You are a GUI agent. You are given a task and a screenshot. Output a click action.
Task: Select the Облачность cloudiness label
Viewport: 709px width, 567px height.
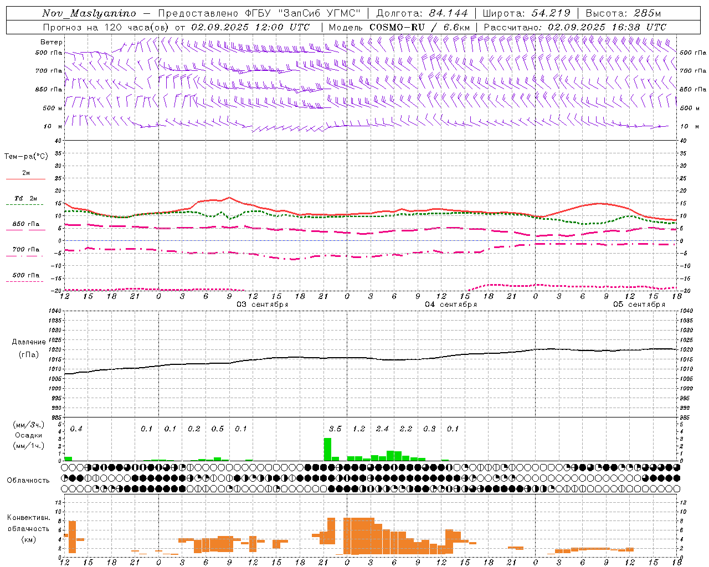coord(28,481)
